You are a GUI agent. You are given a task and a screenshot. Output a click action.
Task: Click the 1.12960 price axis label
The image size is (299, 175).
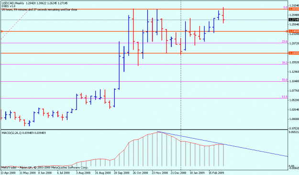(294, 72)
